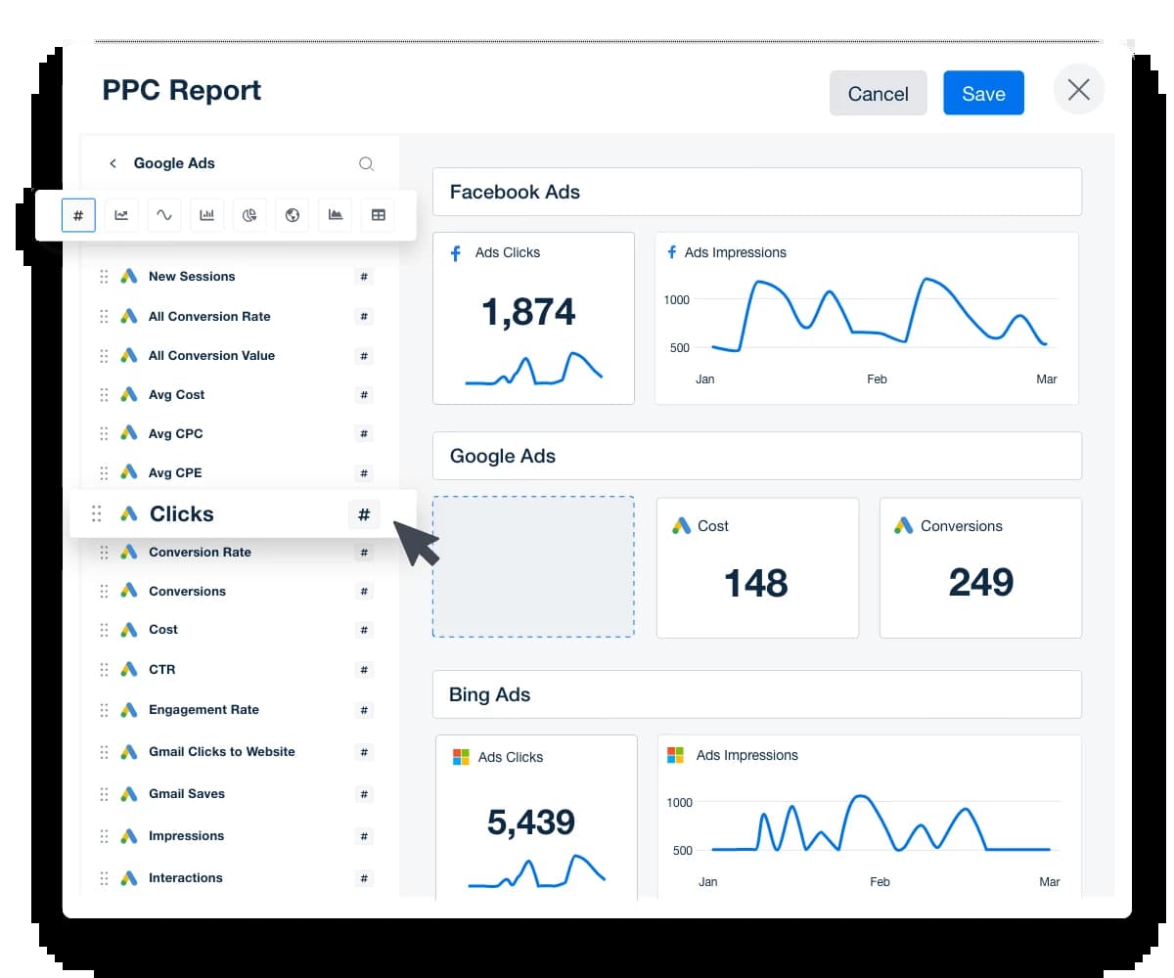
Task: Toggle the # badge on the Clicks metric
Action: [364, 513]
